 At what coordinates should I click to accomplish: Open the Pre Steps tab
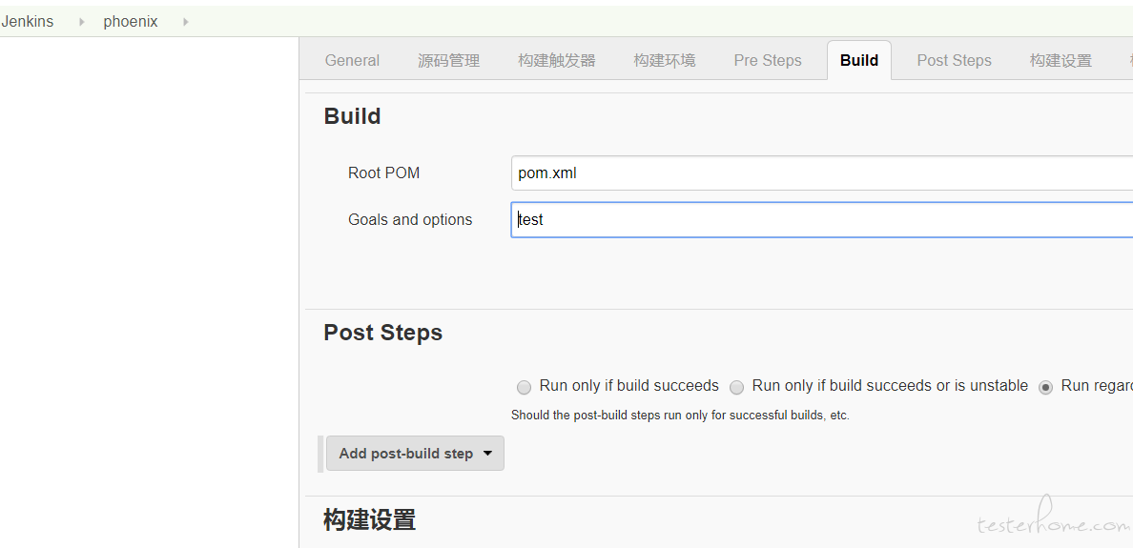[768, 61]
